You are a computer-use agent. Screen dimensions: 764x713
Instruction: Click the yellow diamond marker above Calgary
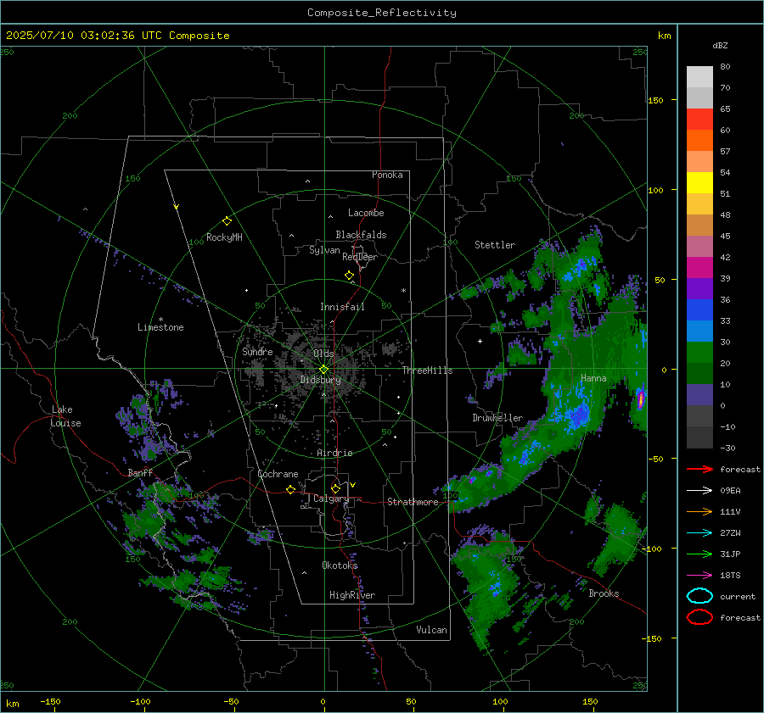(x=335, y=488)
